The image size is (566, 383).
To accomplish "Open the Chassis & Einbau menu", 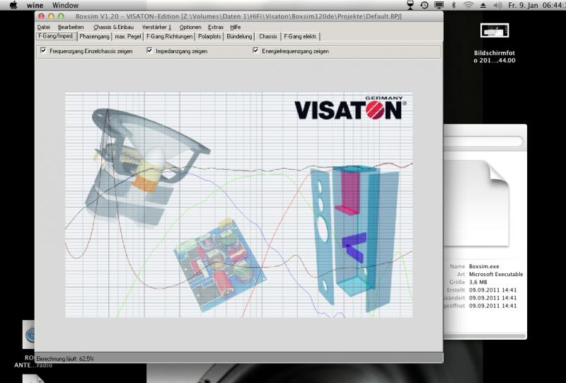I will 113,27.
